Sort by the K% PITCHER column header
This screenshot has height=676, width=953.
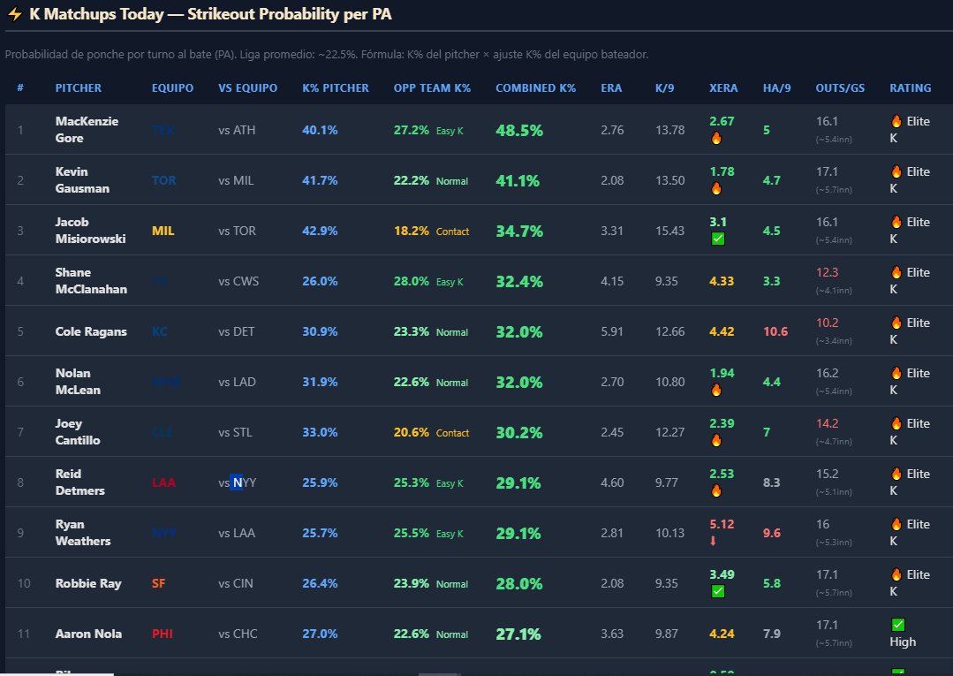tap(336, 88)
